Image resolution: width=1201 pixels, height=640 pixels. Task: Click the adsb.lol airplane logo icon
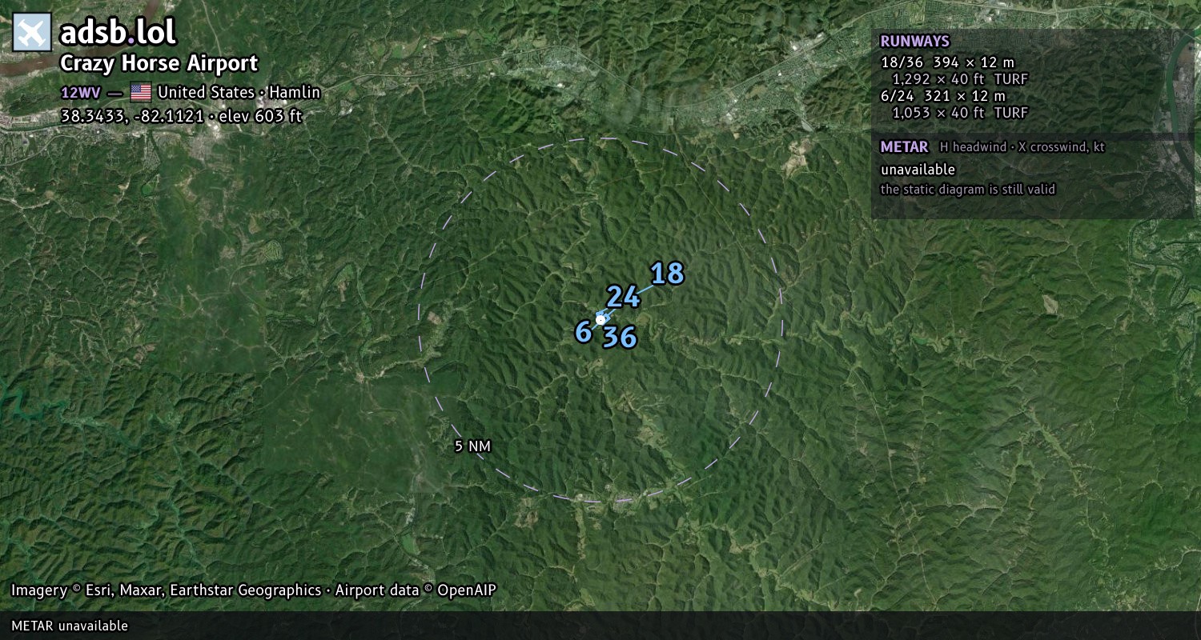[x=32, y=33]
